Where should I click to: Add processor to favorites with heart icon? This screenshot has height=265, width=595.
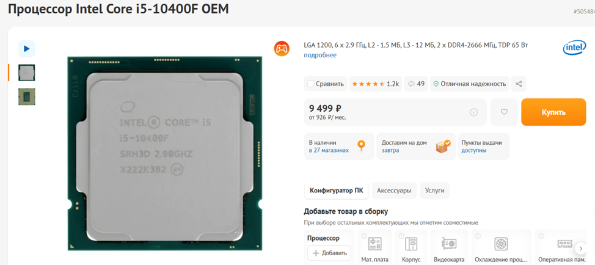[x=504, y=112]
